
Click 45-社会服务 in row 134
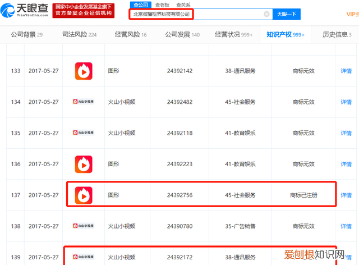point(240,102)
